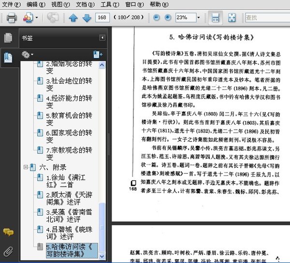The height and width of the screenshot is (263, 290).
Task: Open the Comments panel icon
Action: (x=8, y=232)
